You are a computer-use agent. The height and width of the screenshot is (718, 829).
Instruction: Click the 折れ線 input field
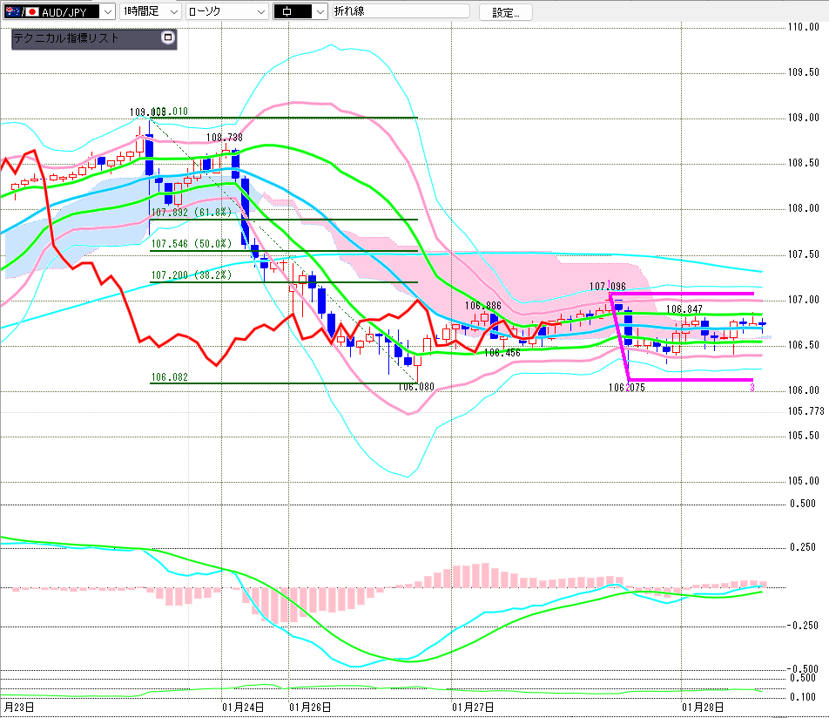(x=402, y=11)
